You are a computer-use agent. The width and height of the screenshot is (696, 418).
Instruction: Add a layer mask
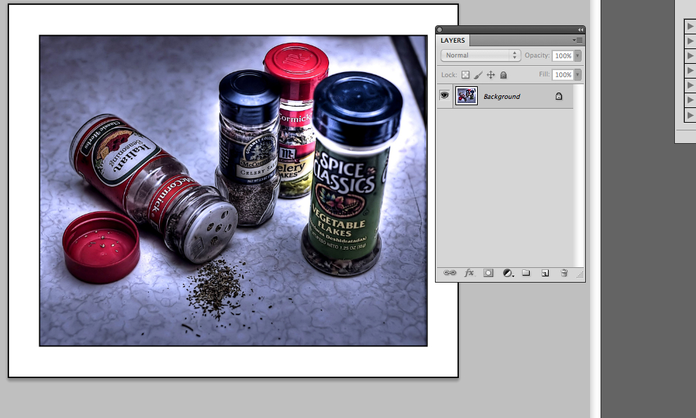tap(488, 273)
